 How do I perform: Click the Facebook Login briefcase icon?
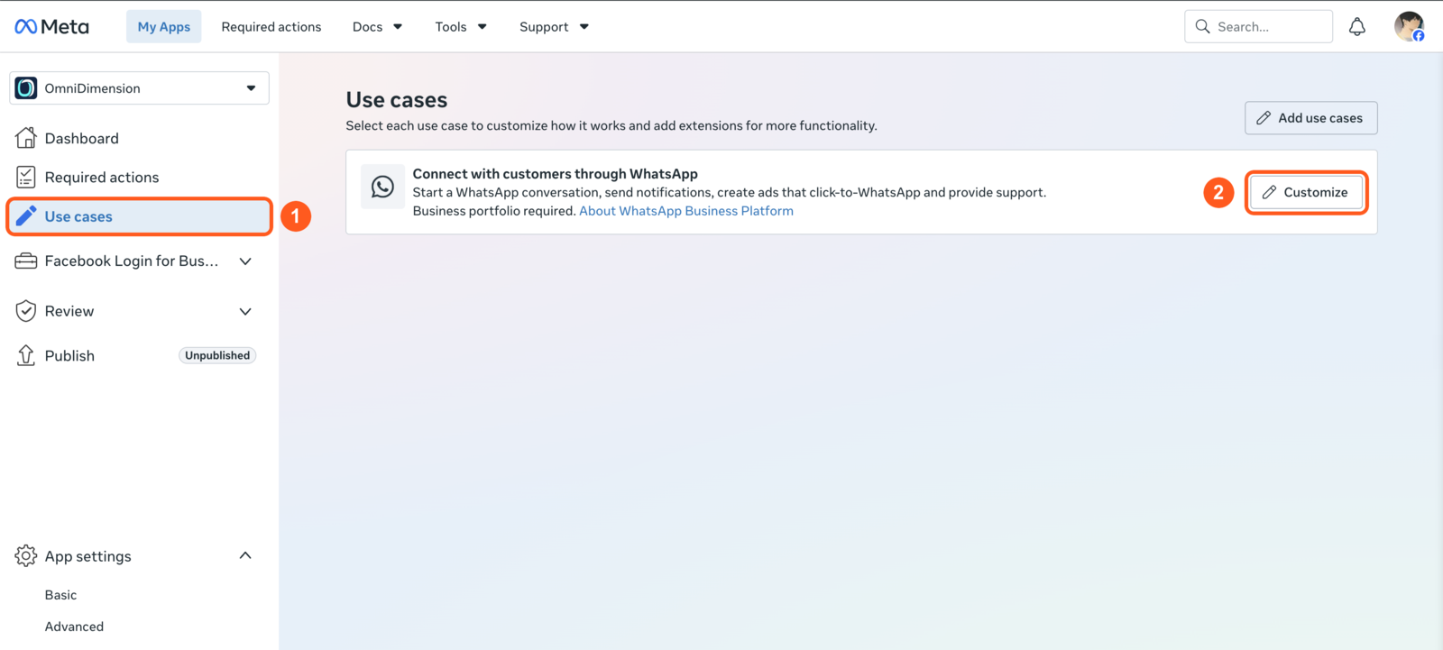click(26, 261)
